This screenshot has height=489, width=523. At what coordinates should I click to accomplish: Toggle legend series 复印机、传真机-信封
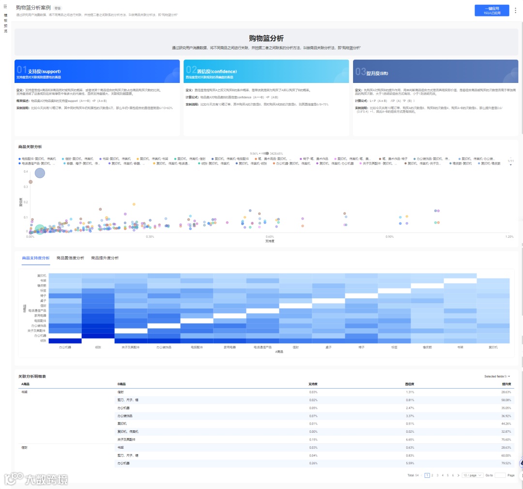190,159
